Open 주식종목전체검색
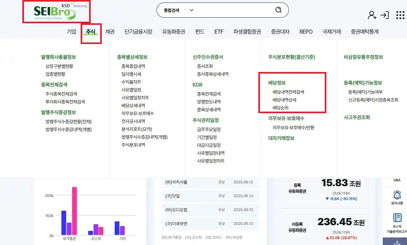The width and height of the screenshot is (407, 245). (61, 94)
